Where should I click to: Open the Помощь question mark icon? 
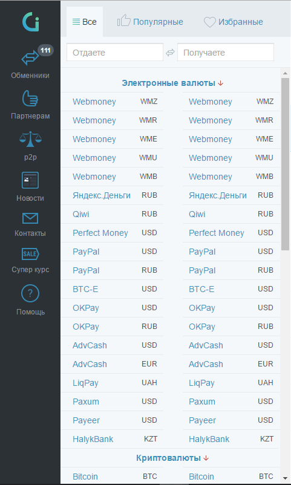pyautogui.click(x=30, y=293)
